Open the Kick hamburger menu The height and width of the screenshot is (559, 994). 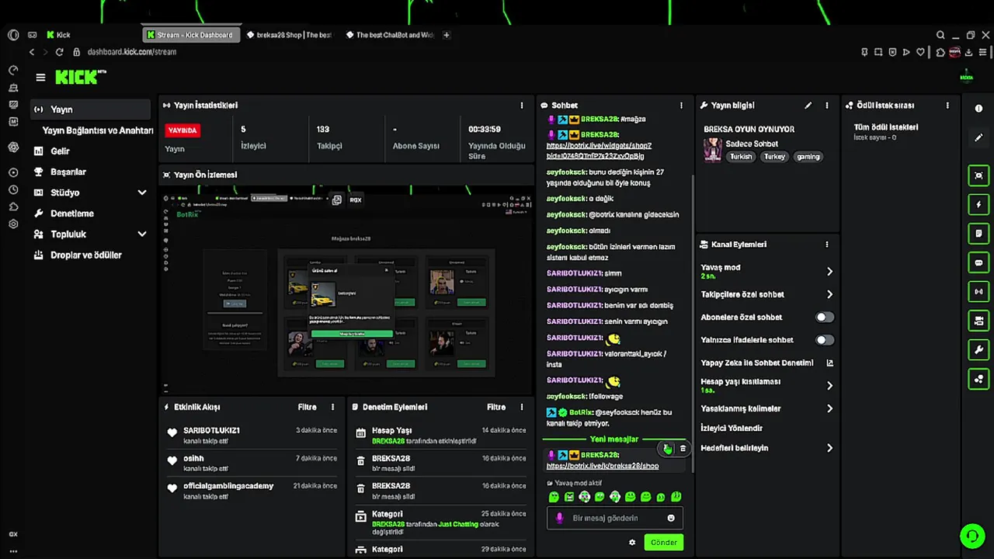[x=40, y=77]
